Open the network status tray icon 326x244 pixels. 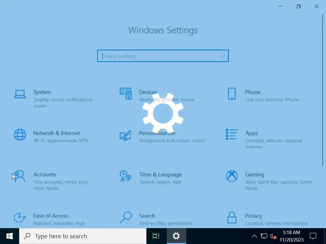click(x=264, y=236)
